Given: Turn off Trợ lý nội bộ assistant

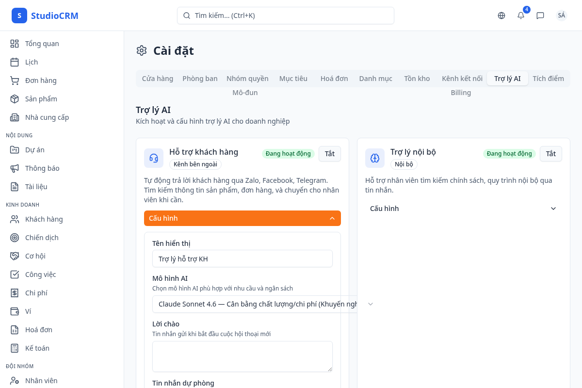Looking at the screenshot, I should (x=550, y=154).
